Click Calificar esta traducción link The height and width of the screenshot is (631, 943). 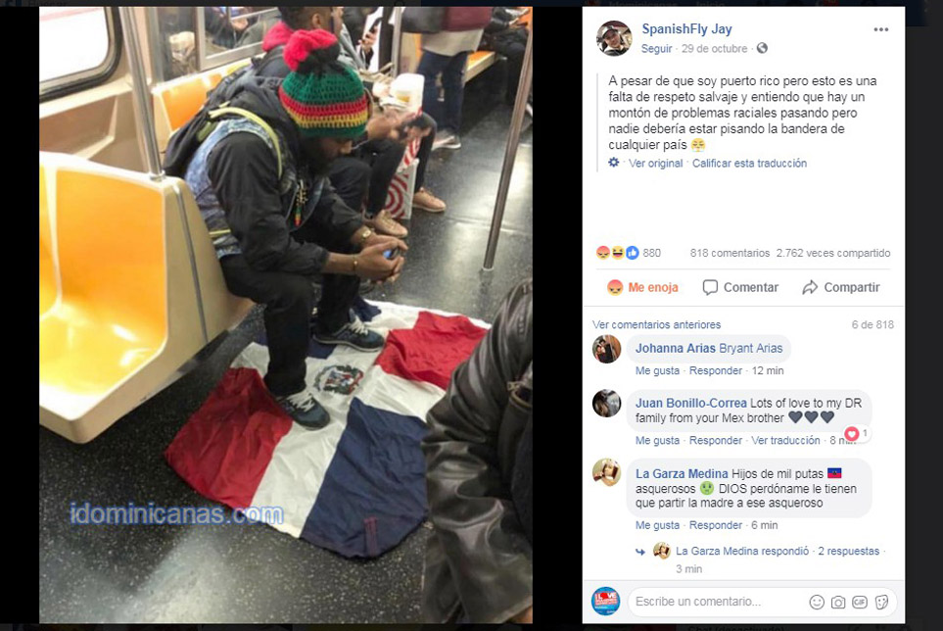(x=749, y=163)
